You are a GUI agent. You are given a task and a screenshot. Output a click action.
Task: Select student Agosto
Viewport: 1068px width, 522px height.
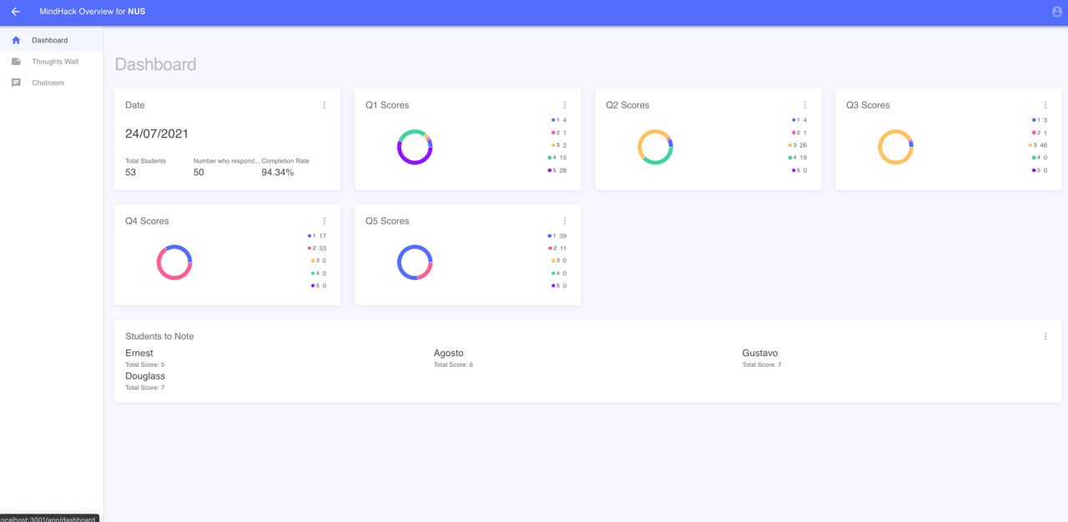click(x=449, y=353)
